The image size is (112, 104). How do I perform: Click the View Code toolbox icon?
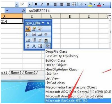pos(40,29)
